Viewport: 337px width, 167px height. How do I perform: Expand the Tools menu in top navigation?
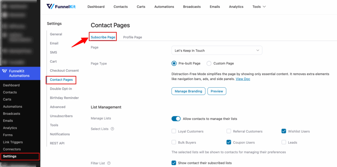[259, 7]
